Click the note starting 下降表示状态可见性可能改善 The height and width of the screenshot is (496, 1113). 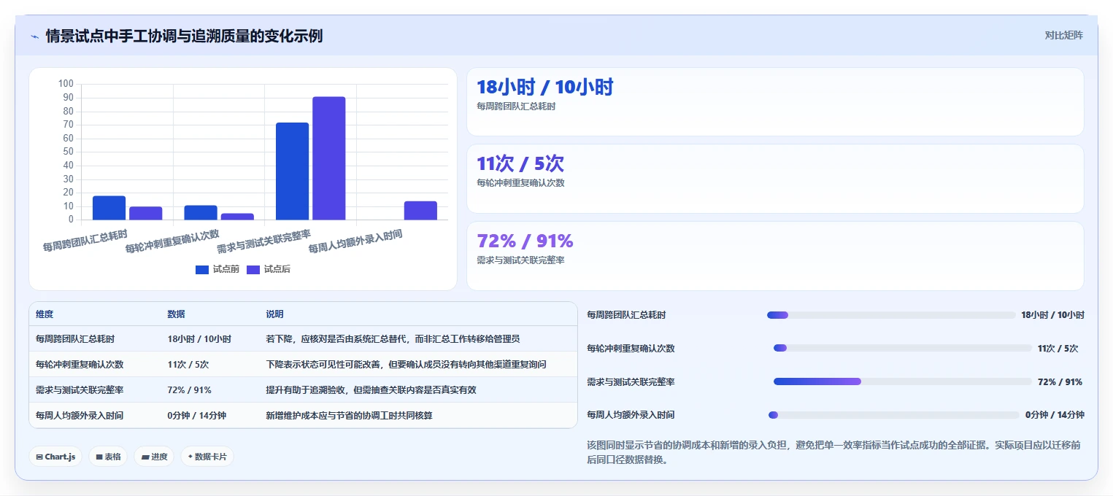[x=406, y=365]
